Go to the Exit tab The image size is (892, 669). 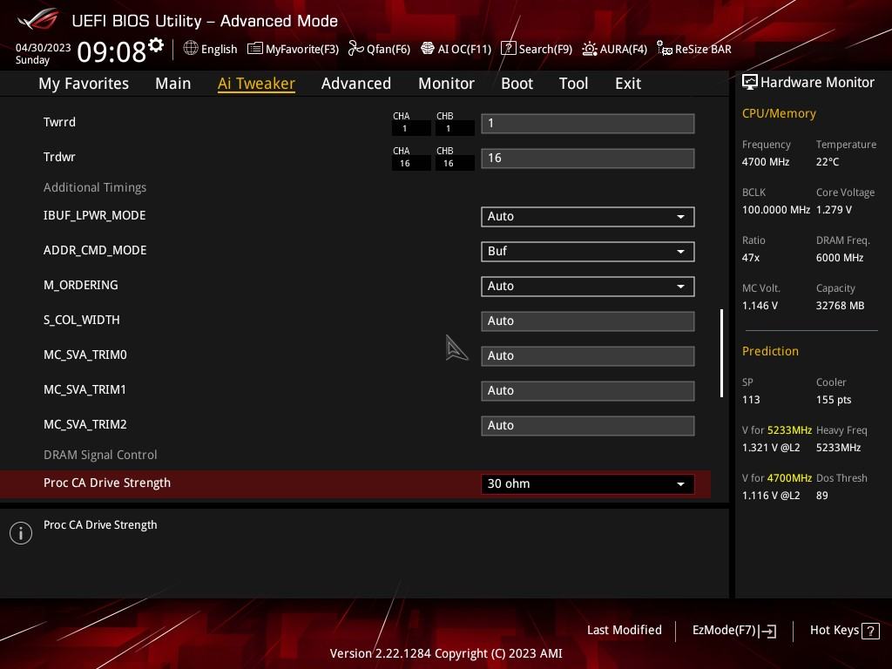(628, 84)
